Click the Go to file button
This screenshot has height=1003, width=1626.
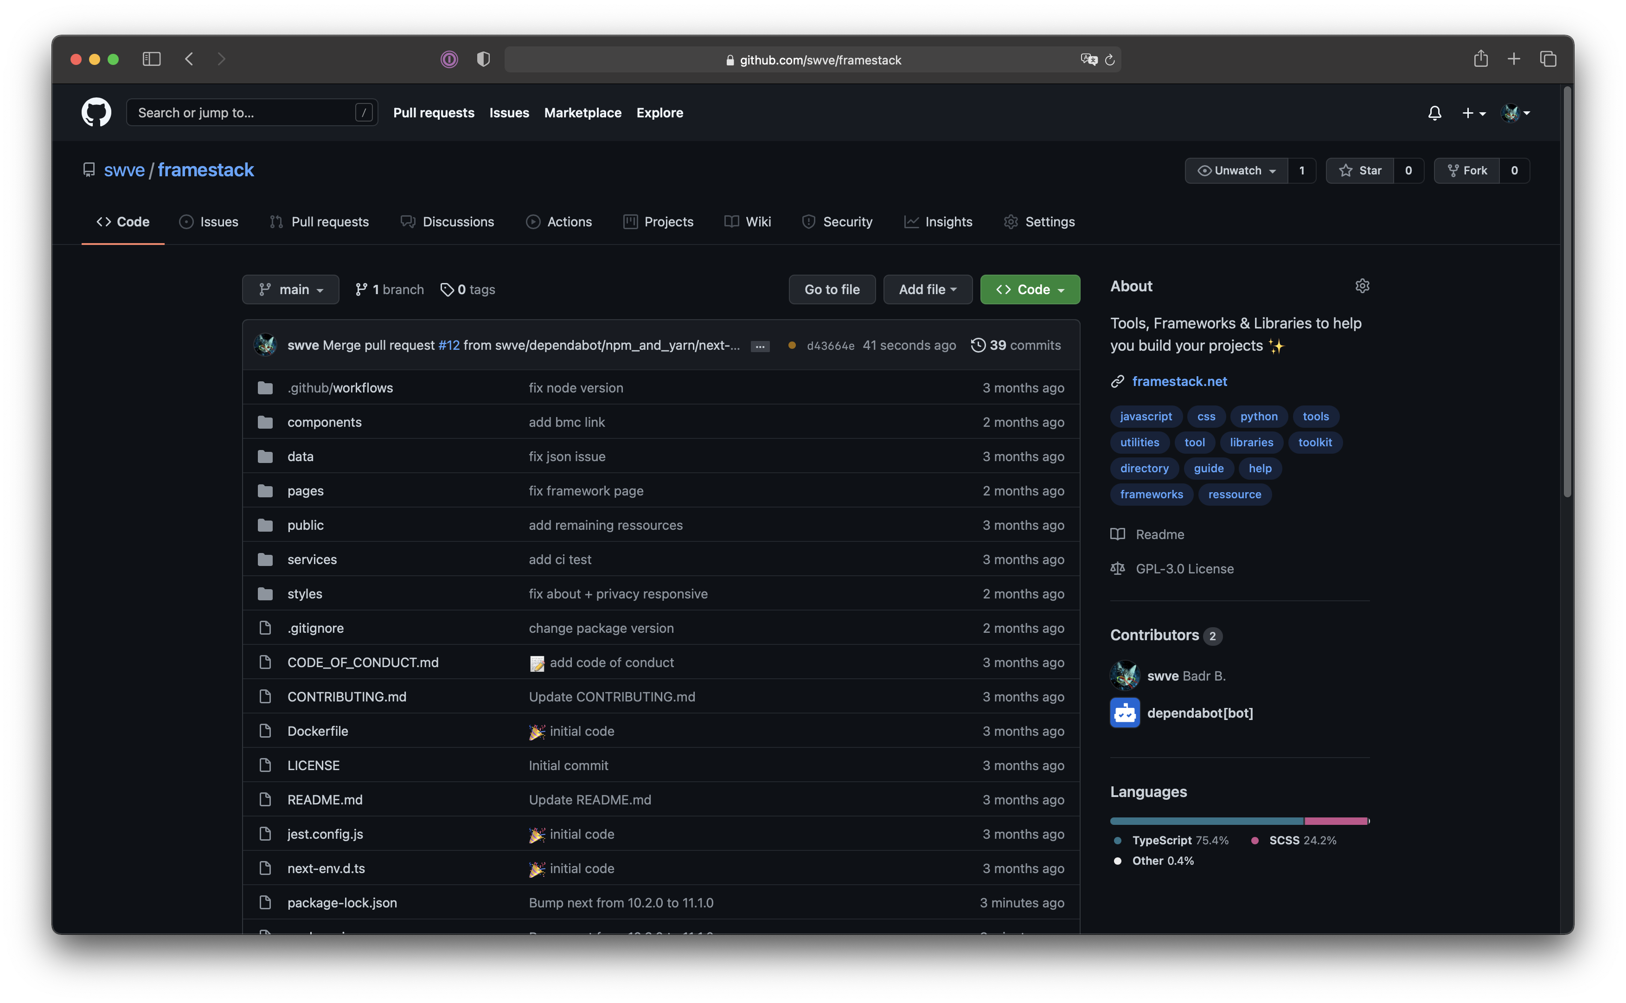(x=832, y=289)
